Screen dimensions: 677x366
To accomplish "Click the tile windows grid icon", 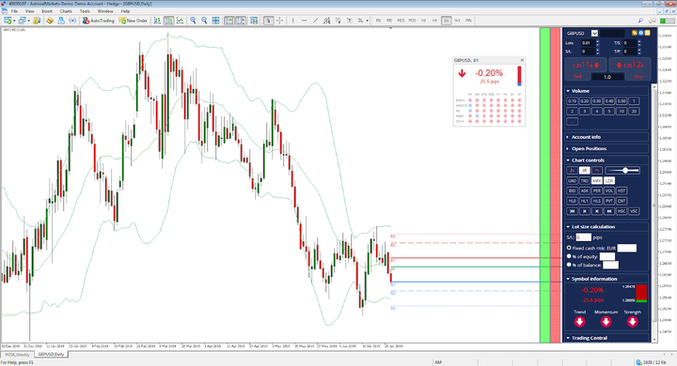I will tap(216, 21).
